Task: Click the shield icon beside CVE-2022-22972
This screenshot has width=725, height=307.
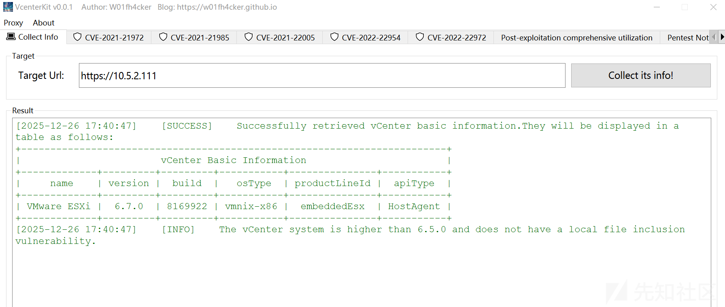Action: (420, 37)
